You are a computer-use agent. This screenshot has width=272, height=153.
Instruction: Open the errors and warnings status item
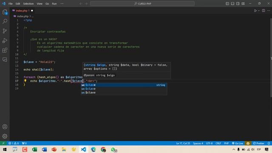pos(14,143)
